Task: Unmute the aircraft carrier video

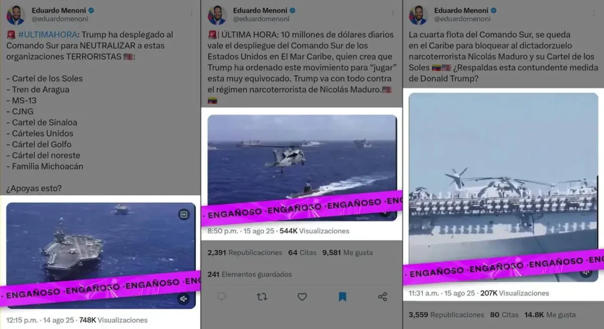Action: pos(183,298)
